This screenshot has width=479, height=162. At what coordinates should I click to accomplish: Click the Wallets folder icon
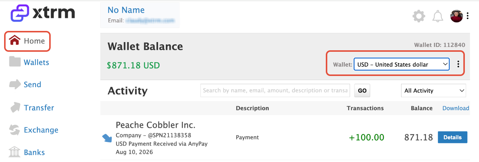click(15, 62)
